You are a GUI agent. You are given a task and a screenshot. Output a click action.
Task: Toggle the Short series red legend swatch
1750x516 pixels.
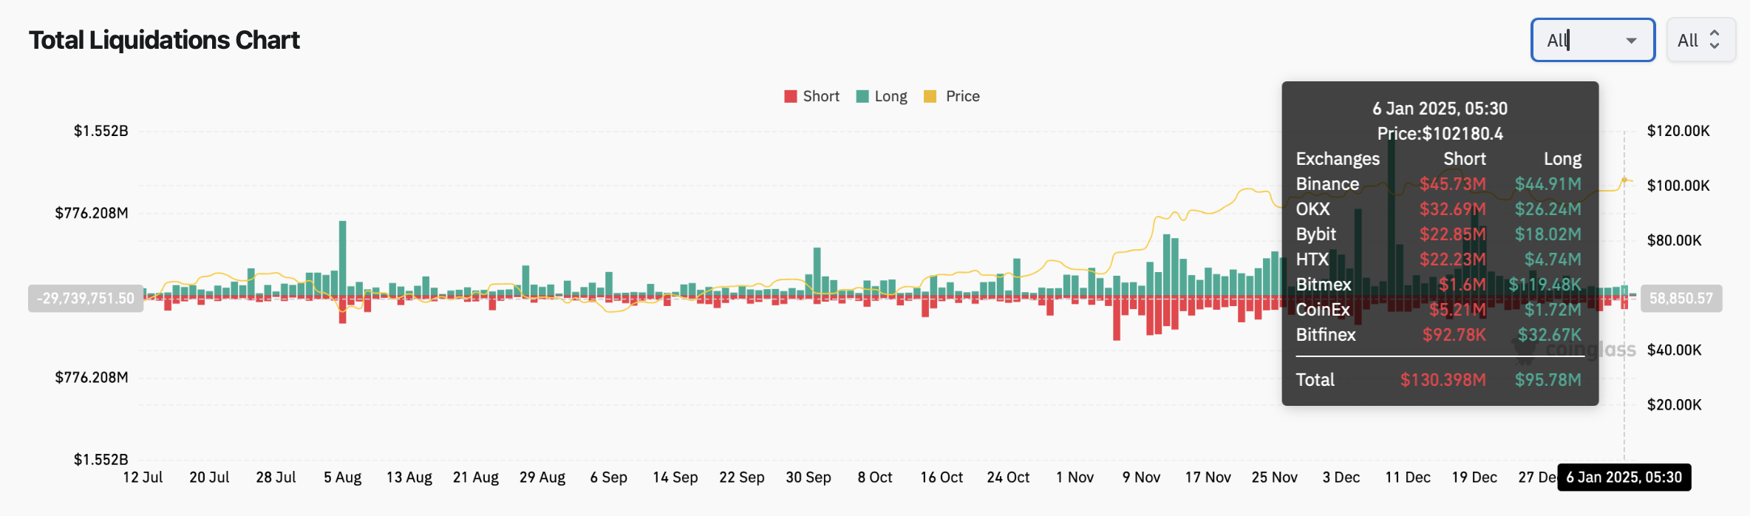point(790,97)
